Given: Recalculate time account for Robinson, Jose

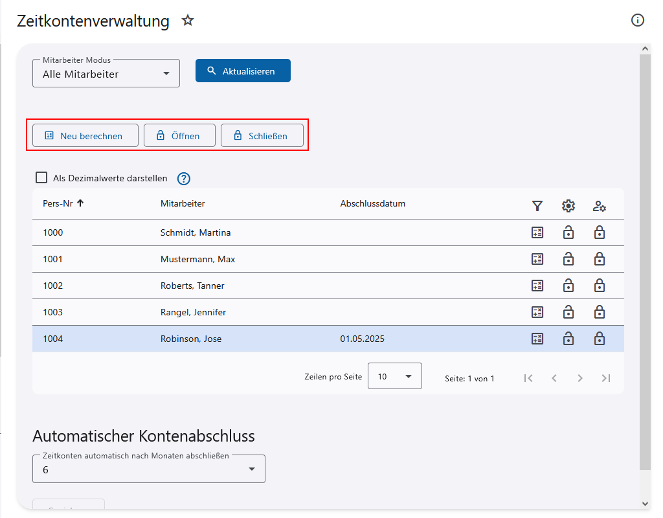Looking at the screenshot, I should pos(537,339).
